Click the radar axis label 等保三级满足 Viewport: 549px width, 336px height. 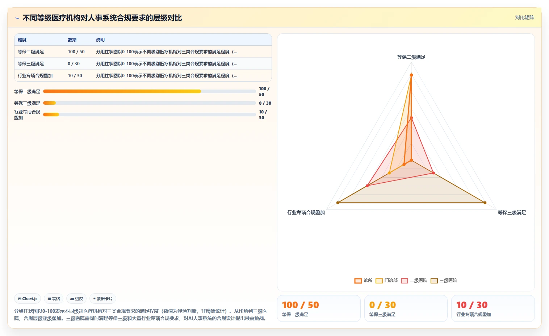512,212
